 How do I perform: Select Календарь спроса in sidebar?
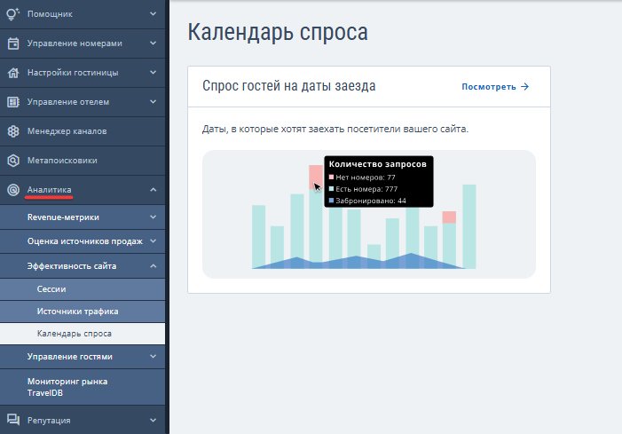[x=75, y=334]
